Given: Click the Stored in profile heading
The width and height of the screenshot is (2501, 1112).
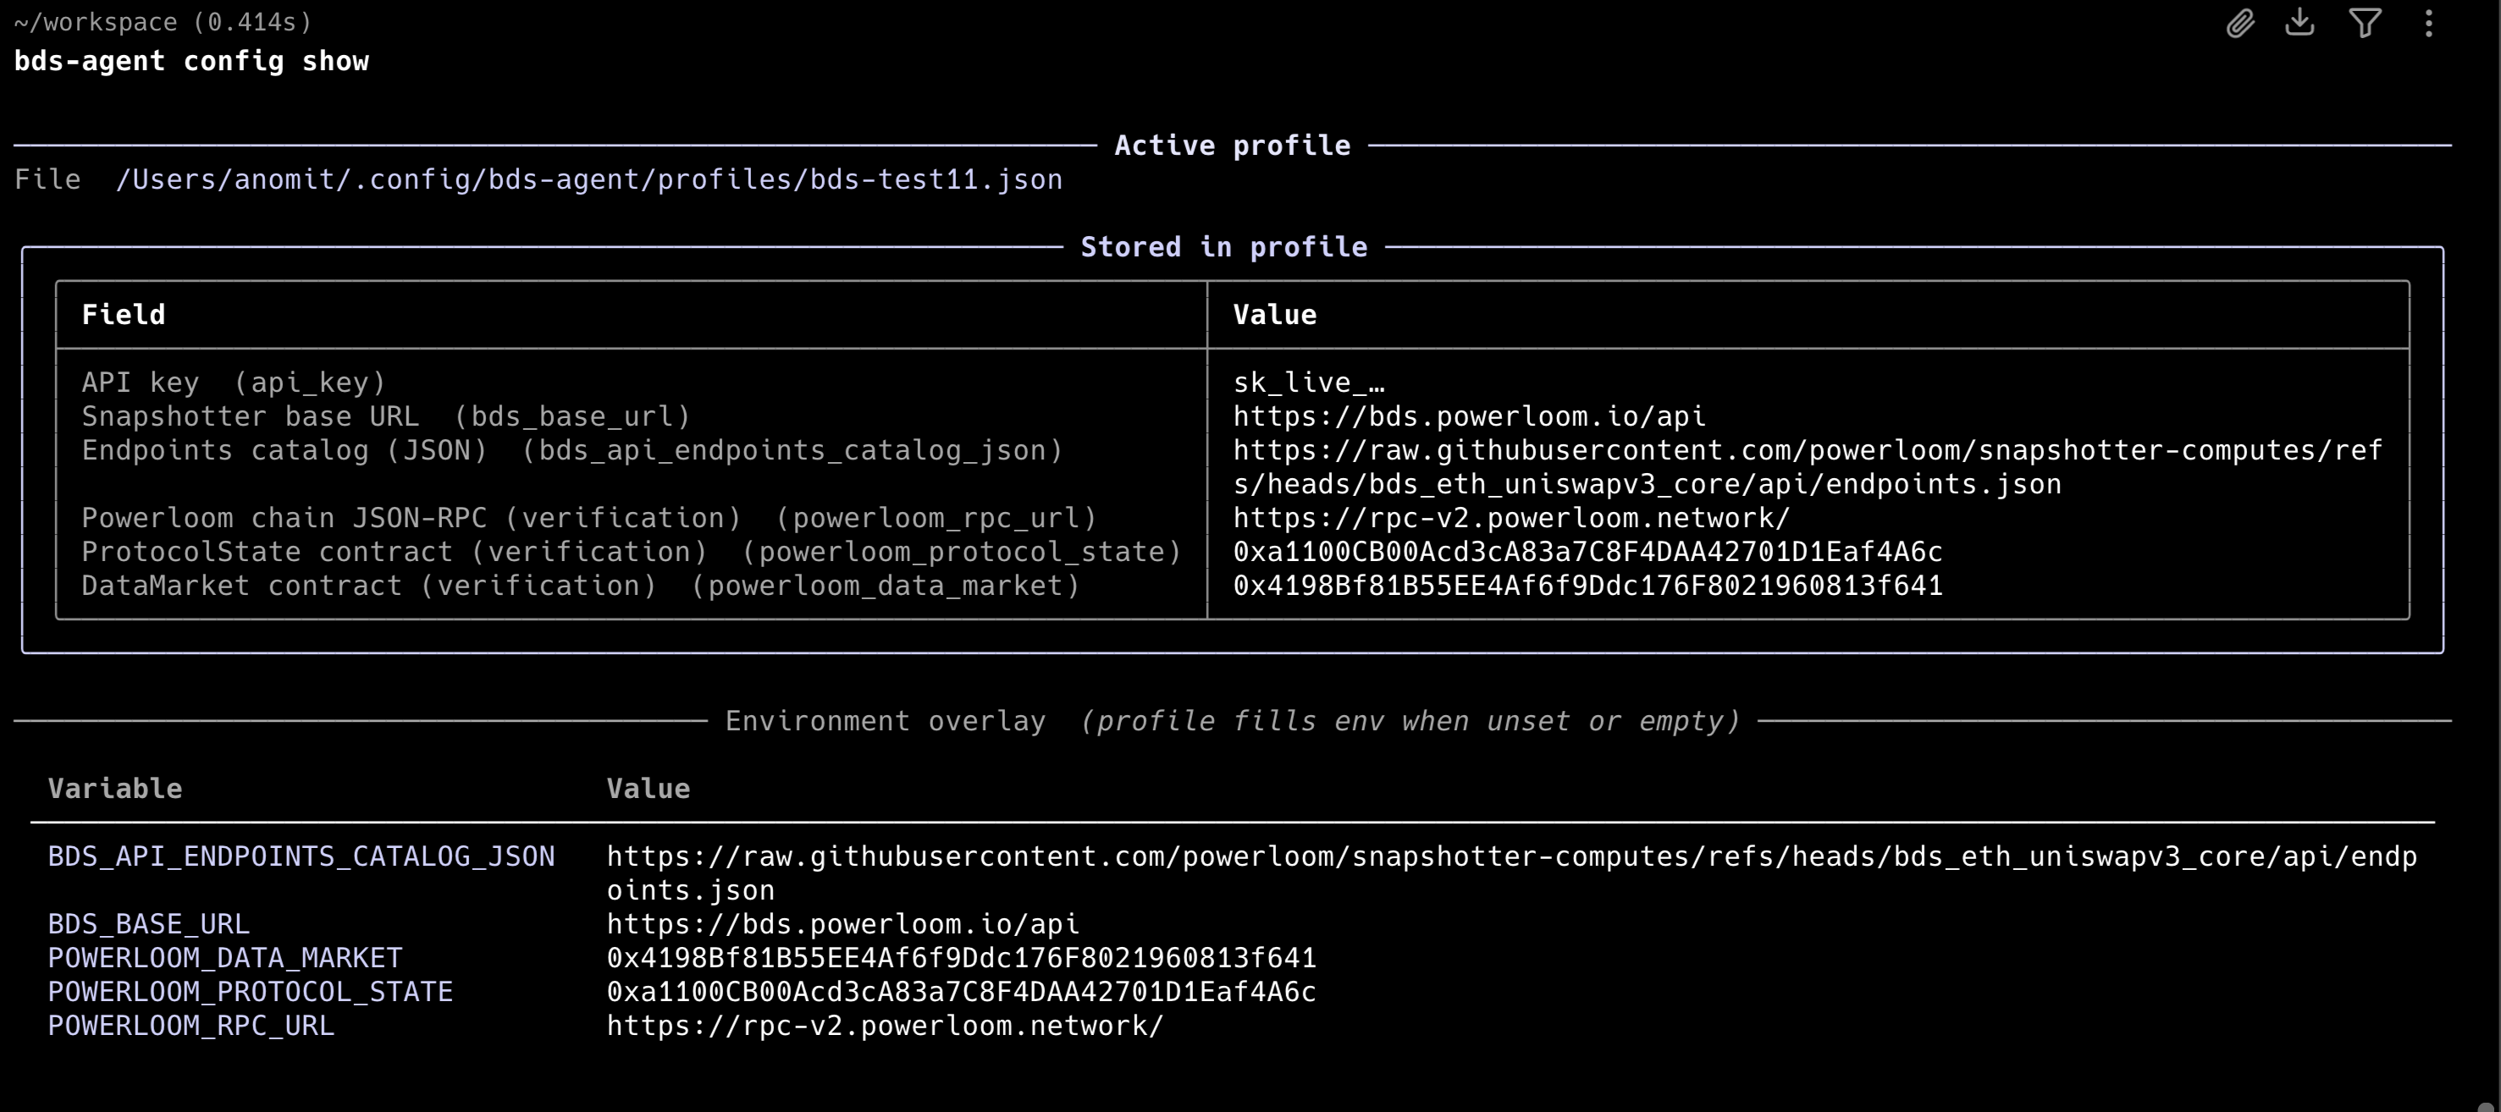Looking at the screenshot, I should [1224, 247].
